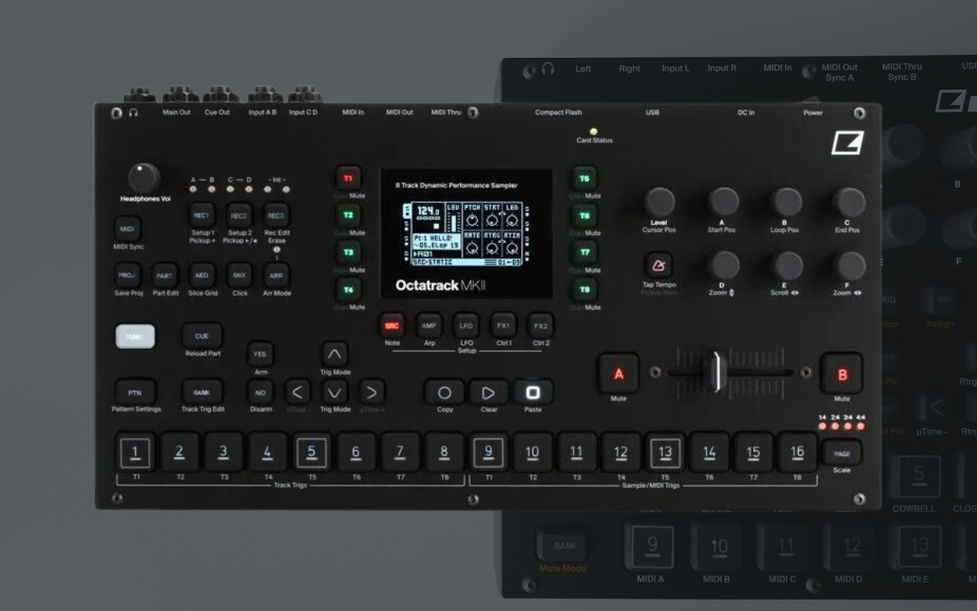
Task: Toggle scene B mute button
Action: tap(842, 375)
